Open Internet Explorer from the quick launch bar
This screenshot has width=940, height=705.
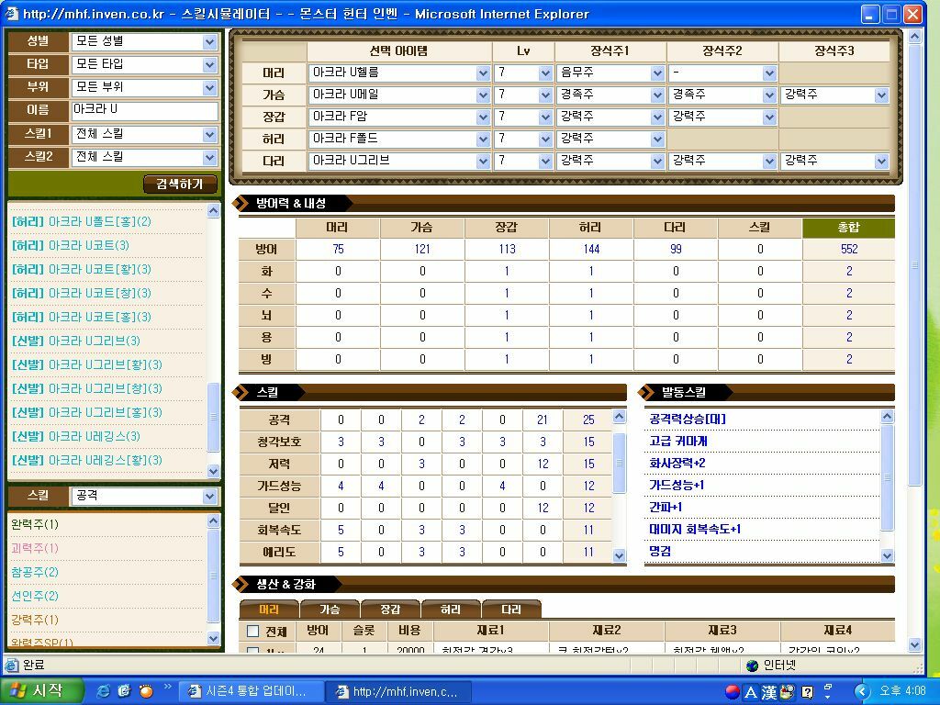[x=103, y=691]
